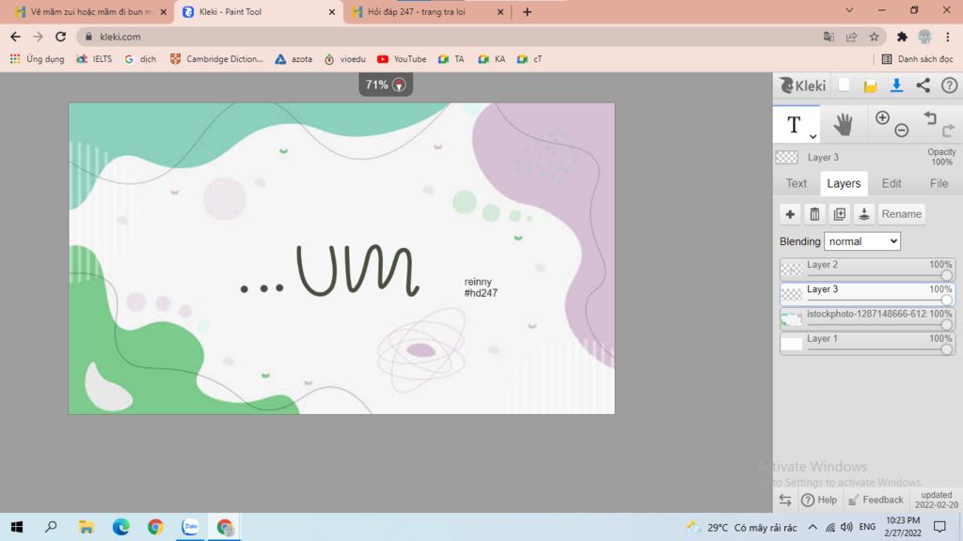
Task: Select the Text tool in Kleki
Action: click(794, 125)
